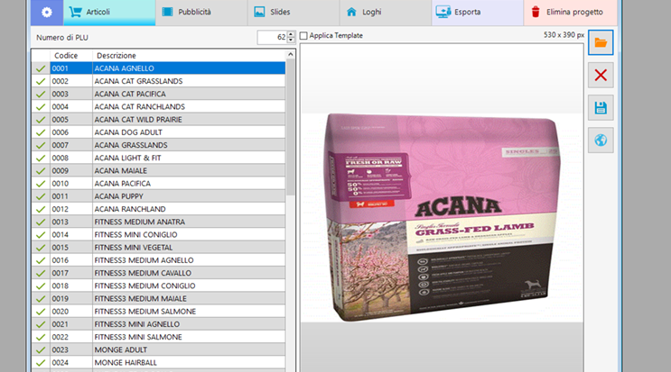The image size is (671, 372).
Task: Click code cell 0007
Action: (71, 145)
